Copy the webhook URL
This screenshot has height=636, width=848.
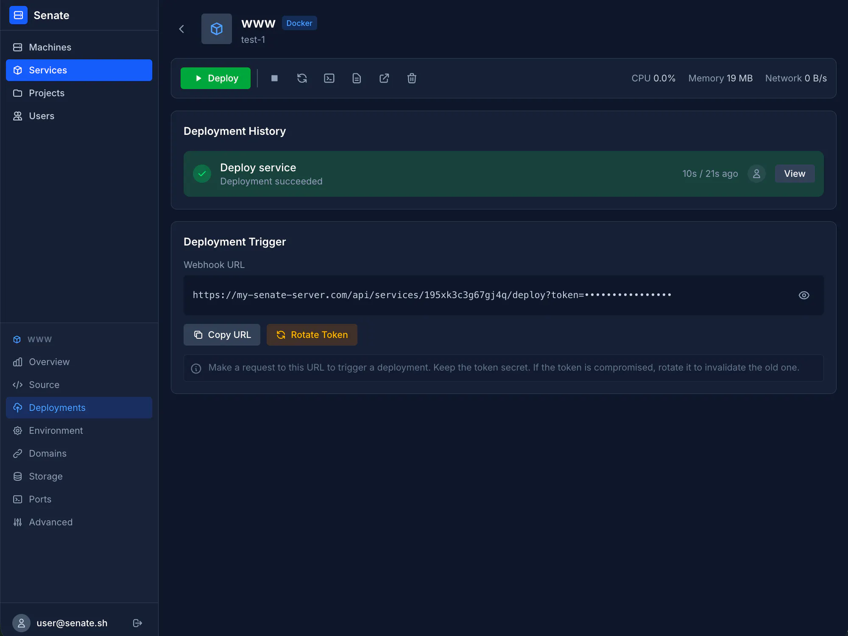click(222, 335)
